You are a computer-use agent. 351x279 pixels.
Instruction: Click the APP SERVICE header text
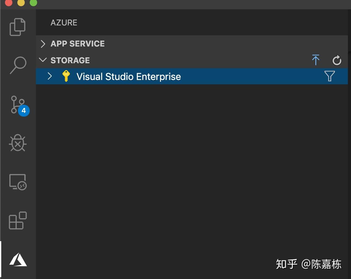(78, 44)
